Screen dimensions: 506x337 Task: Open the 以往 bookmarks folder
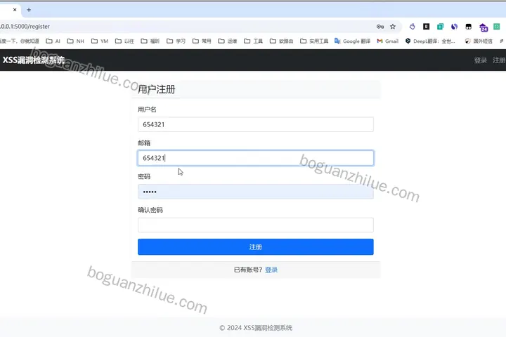tap(124, 41)
